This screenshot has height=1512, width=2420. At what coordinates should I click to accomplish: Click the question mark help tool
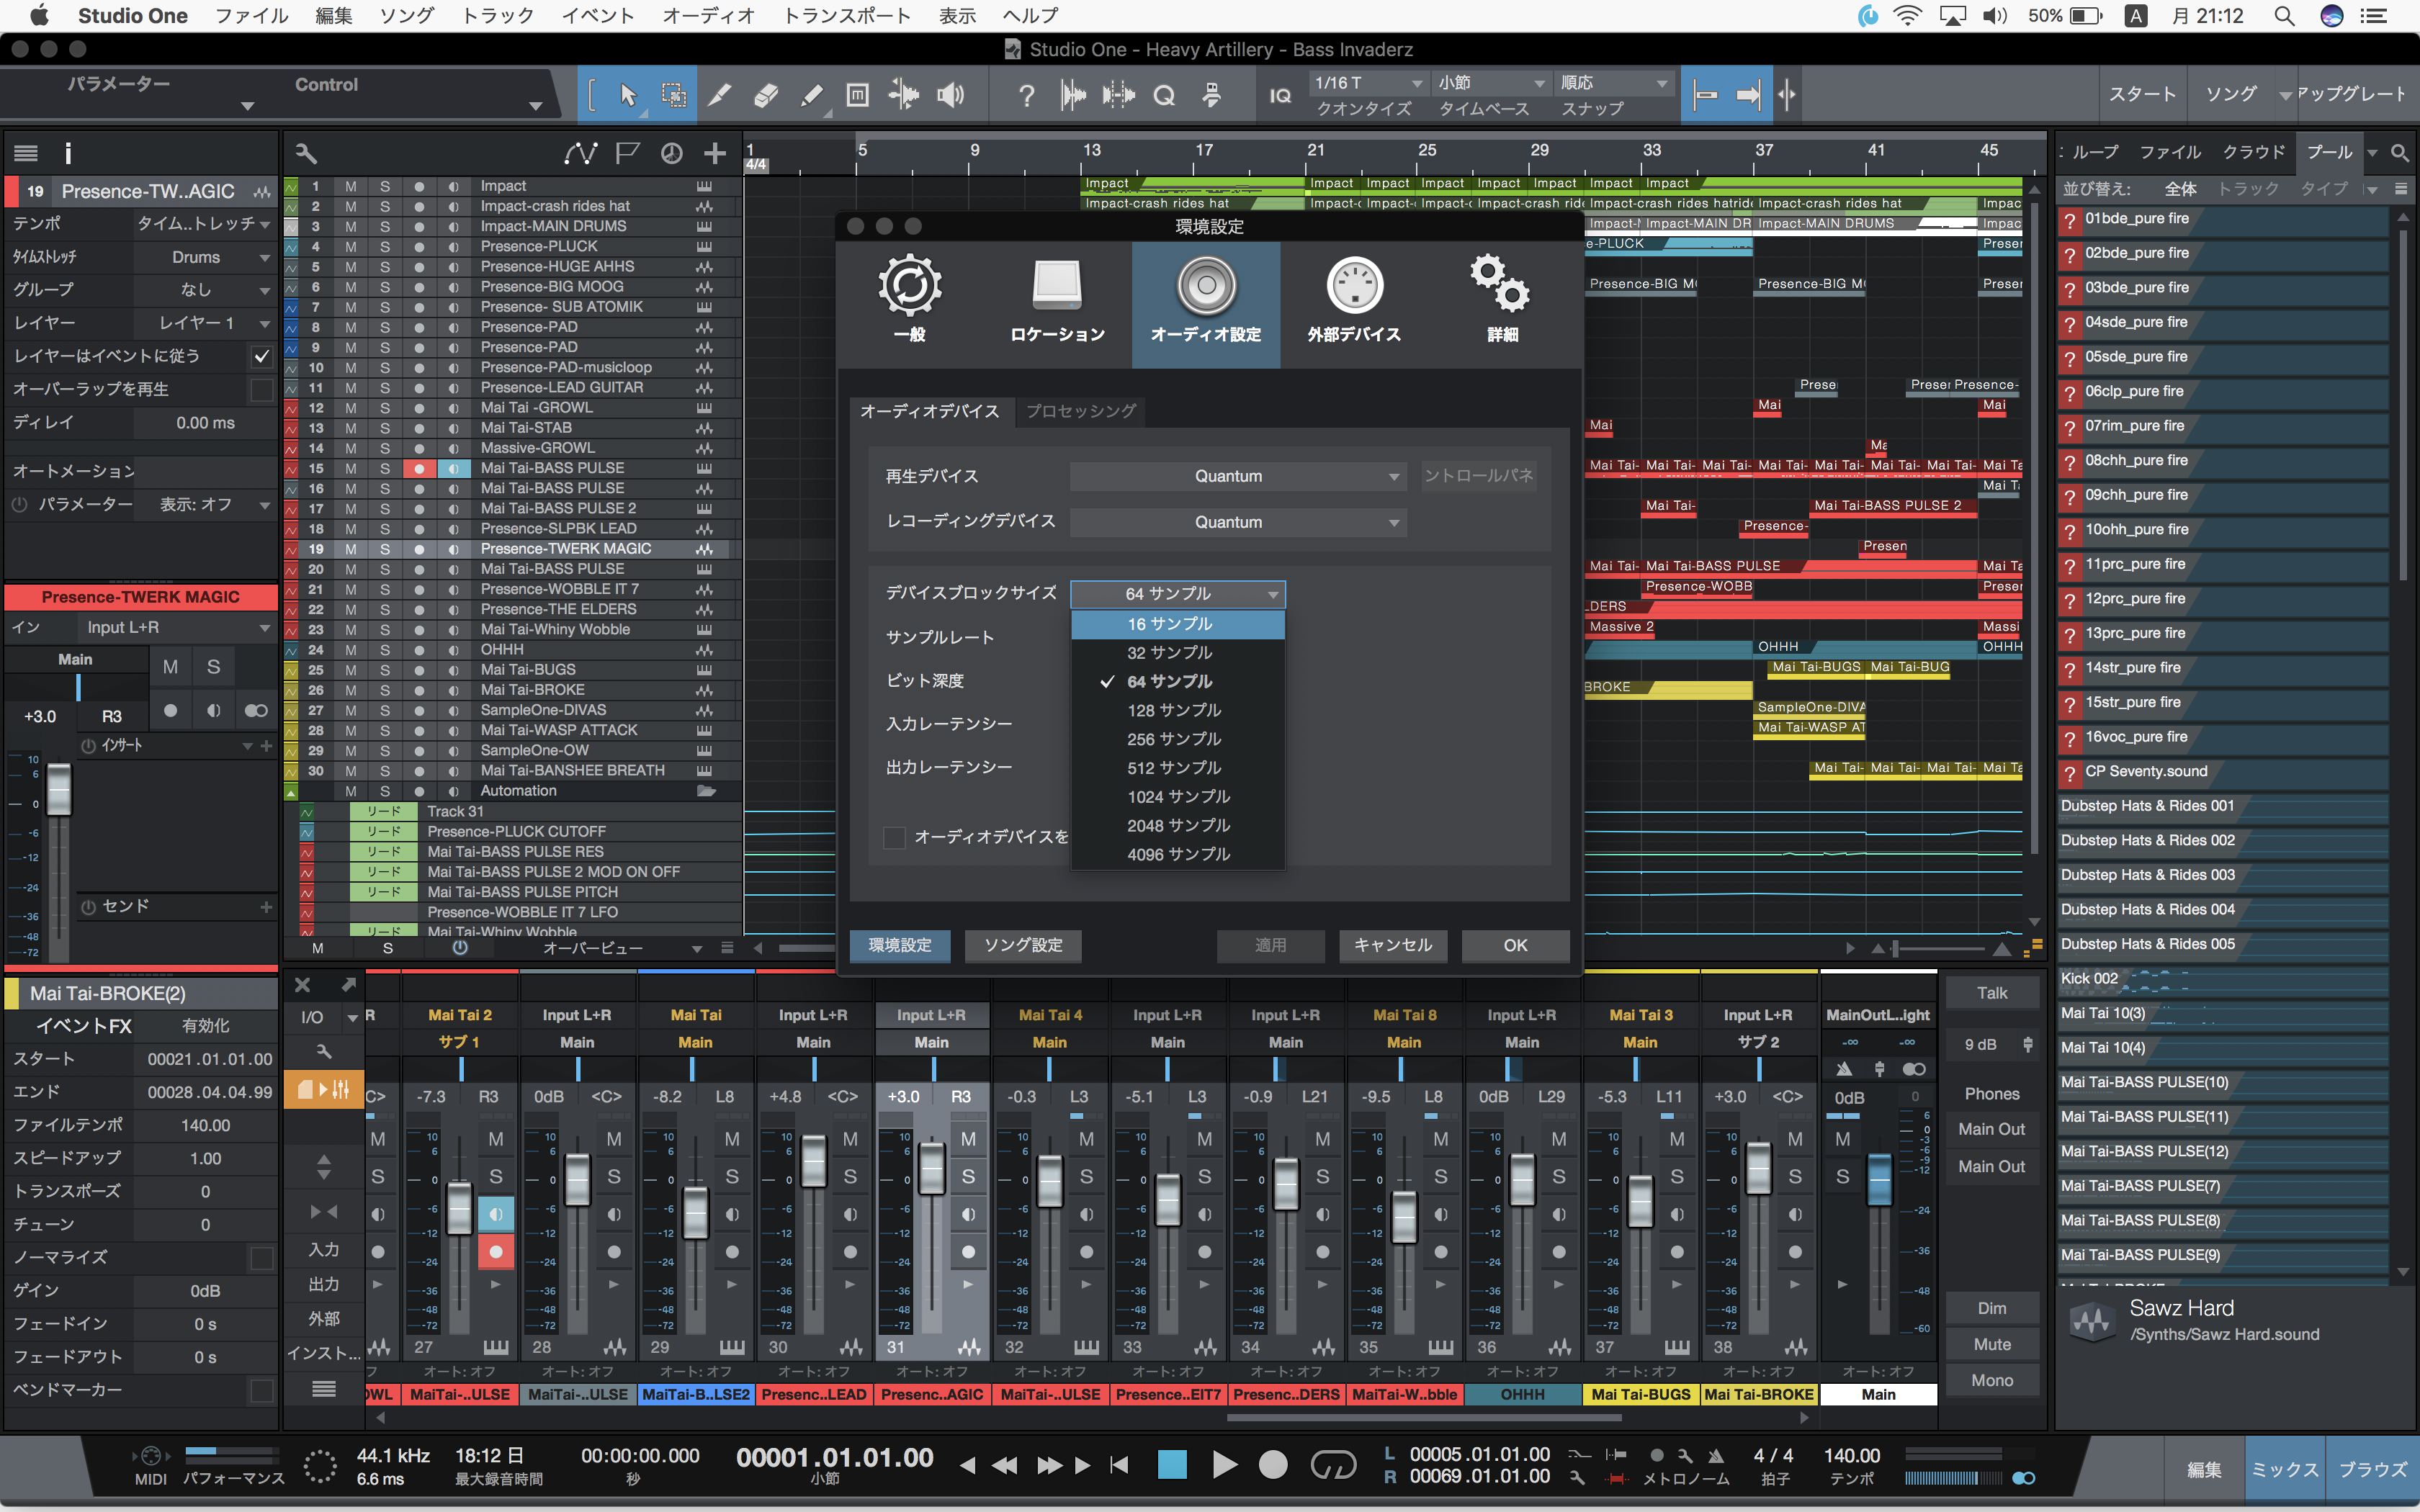pos(1026,96)
